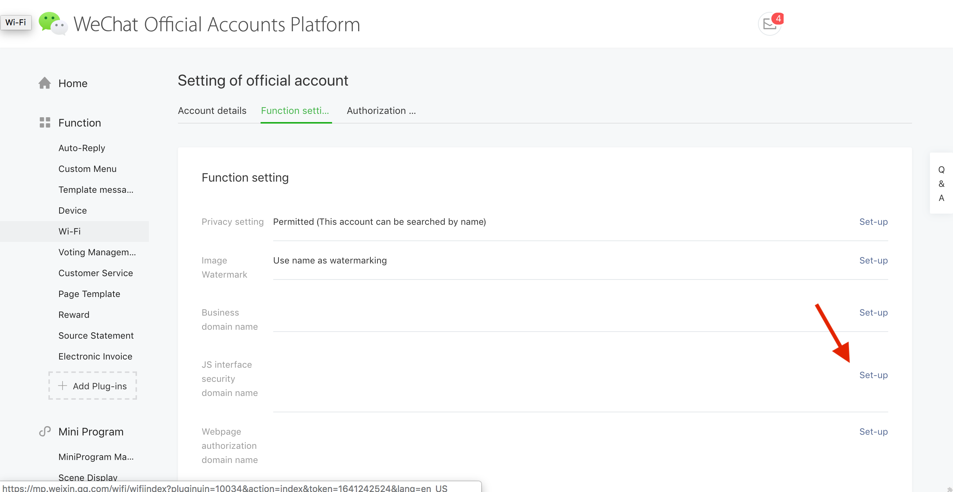Click the Wi-Fi badge at top left
This screenshot has height=492, width=953.
(x=16, y=22)
